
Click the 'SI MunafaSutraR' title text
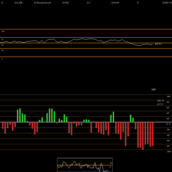pos(42,3)
